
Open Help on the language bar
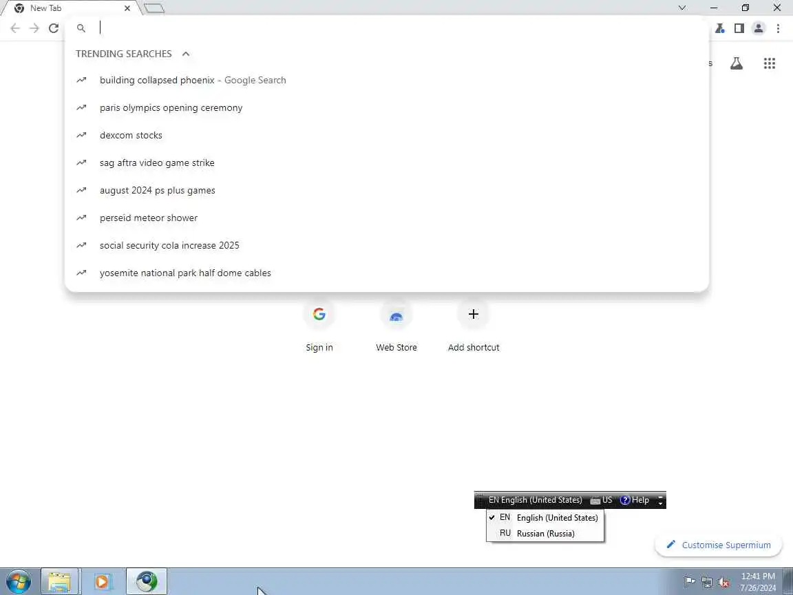635,500
